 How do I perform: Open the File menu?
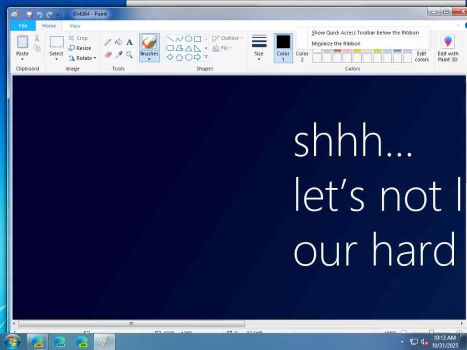coord(23,26)
